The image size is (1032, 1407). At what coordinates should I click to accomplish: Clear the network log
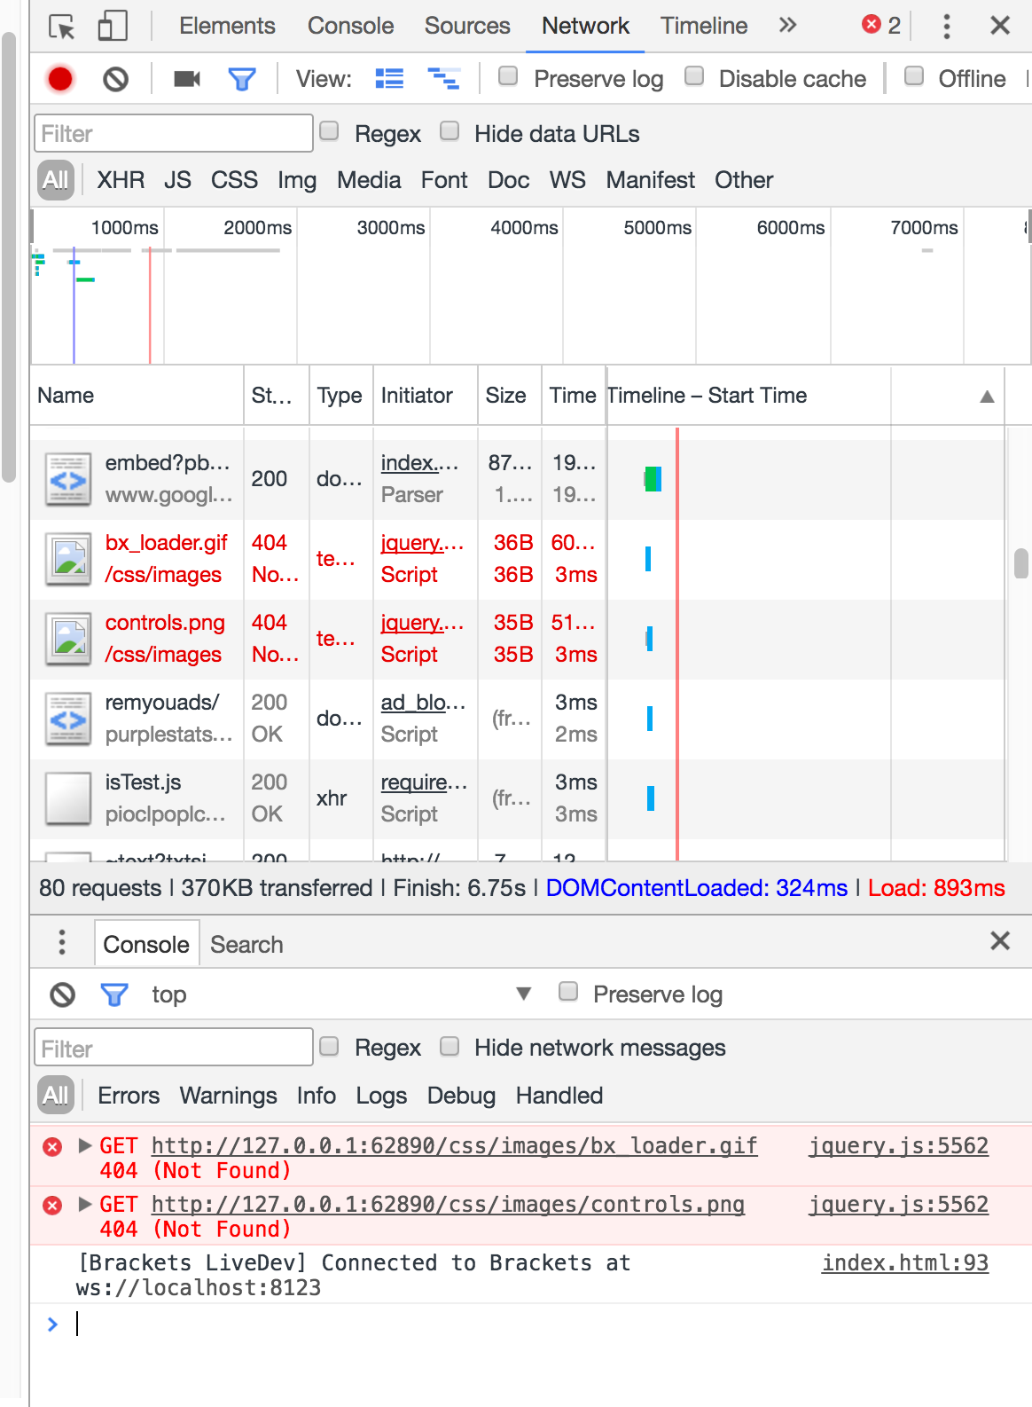click(x=115, y=80)
